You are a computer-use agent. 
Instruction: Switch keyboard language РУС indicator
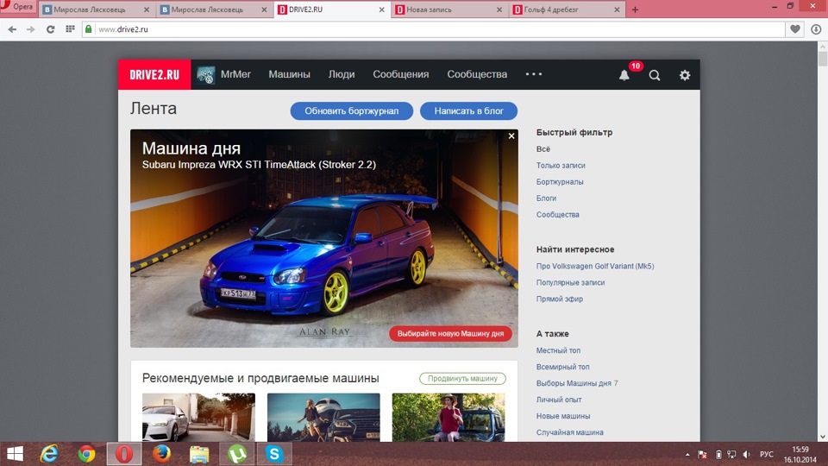tap(766, 455)
